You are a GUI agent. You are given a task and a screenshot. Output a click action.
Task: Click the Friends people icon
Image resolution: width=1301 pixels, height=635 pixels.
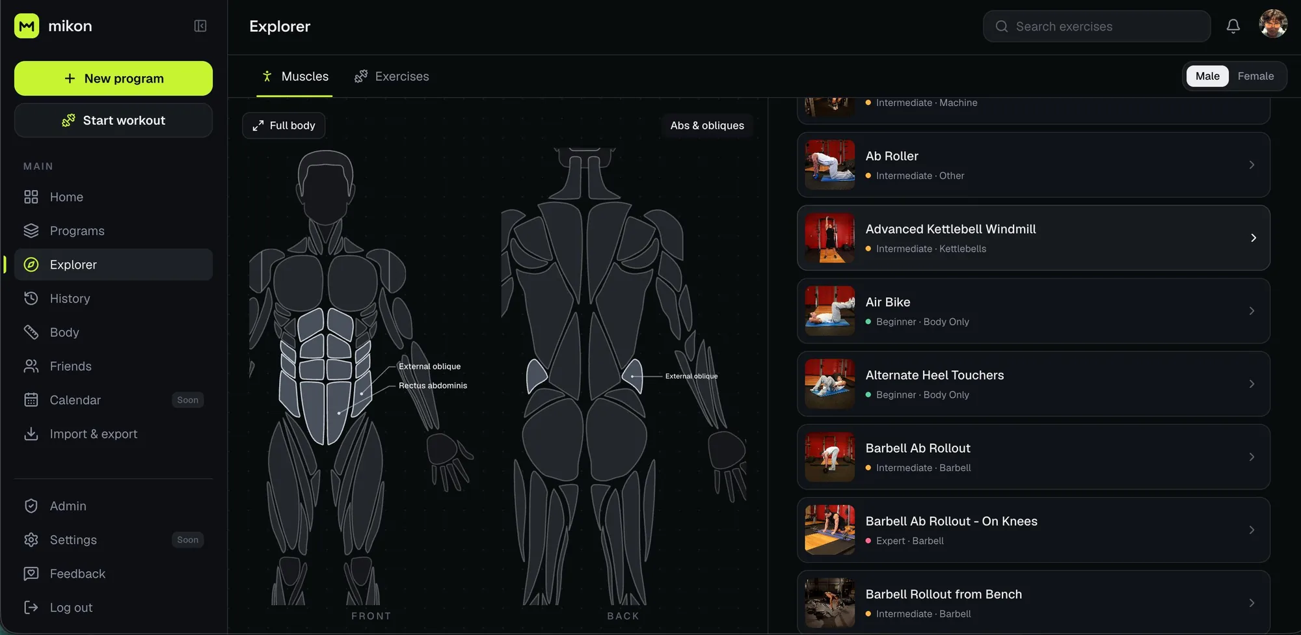(31, 366)
